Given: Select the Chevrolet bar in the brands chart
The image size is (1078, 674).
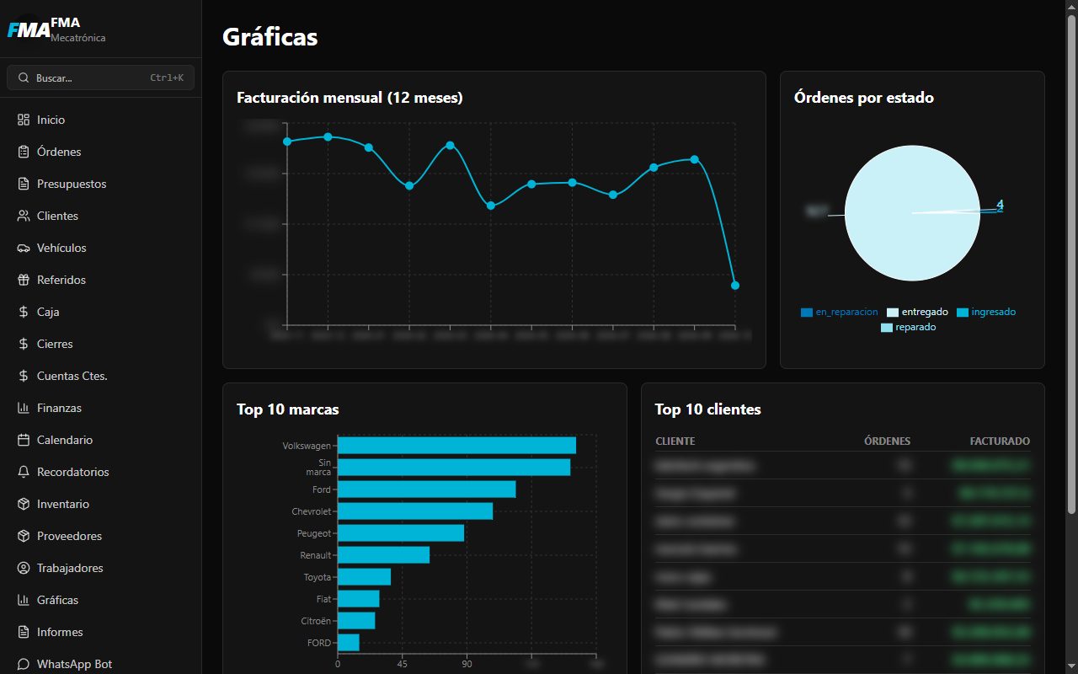Looking at the screenshot, I should tap(415, 511).
